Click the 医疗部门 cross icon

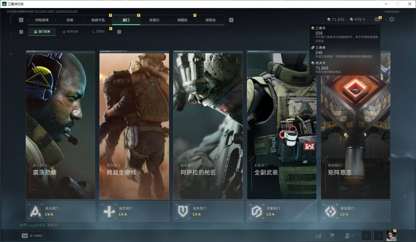tap(109, 211)
